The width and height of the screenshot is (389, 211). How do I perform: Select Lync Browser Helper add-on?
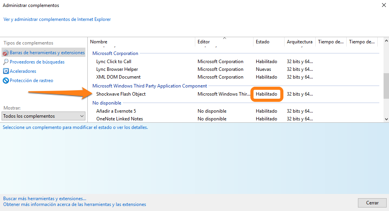(x=117, y=69)
